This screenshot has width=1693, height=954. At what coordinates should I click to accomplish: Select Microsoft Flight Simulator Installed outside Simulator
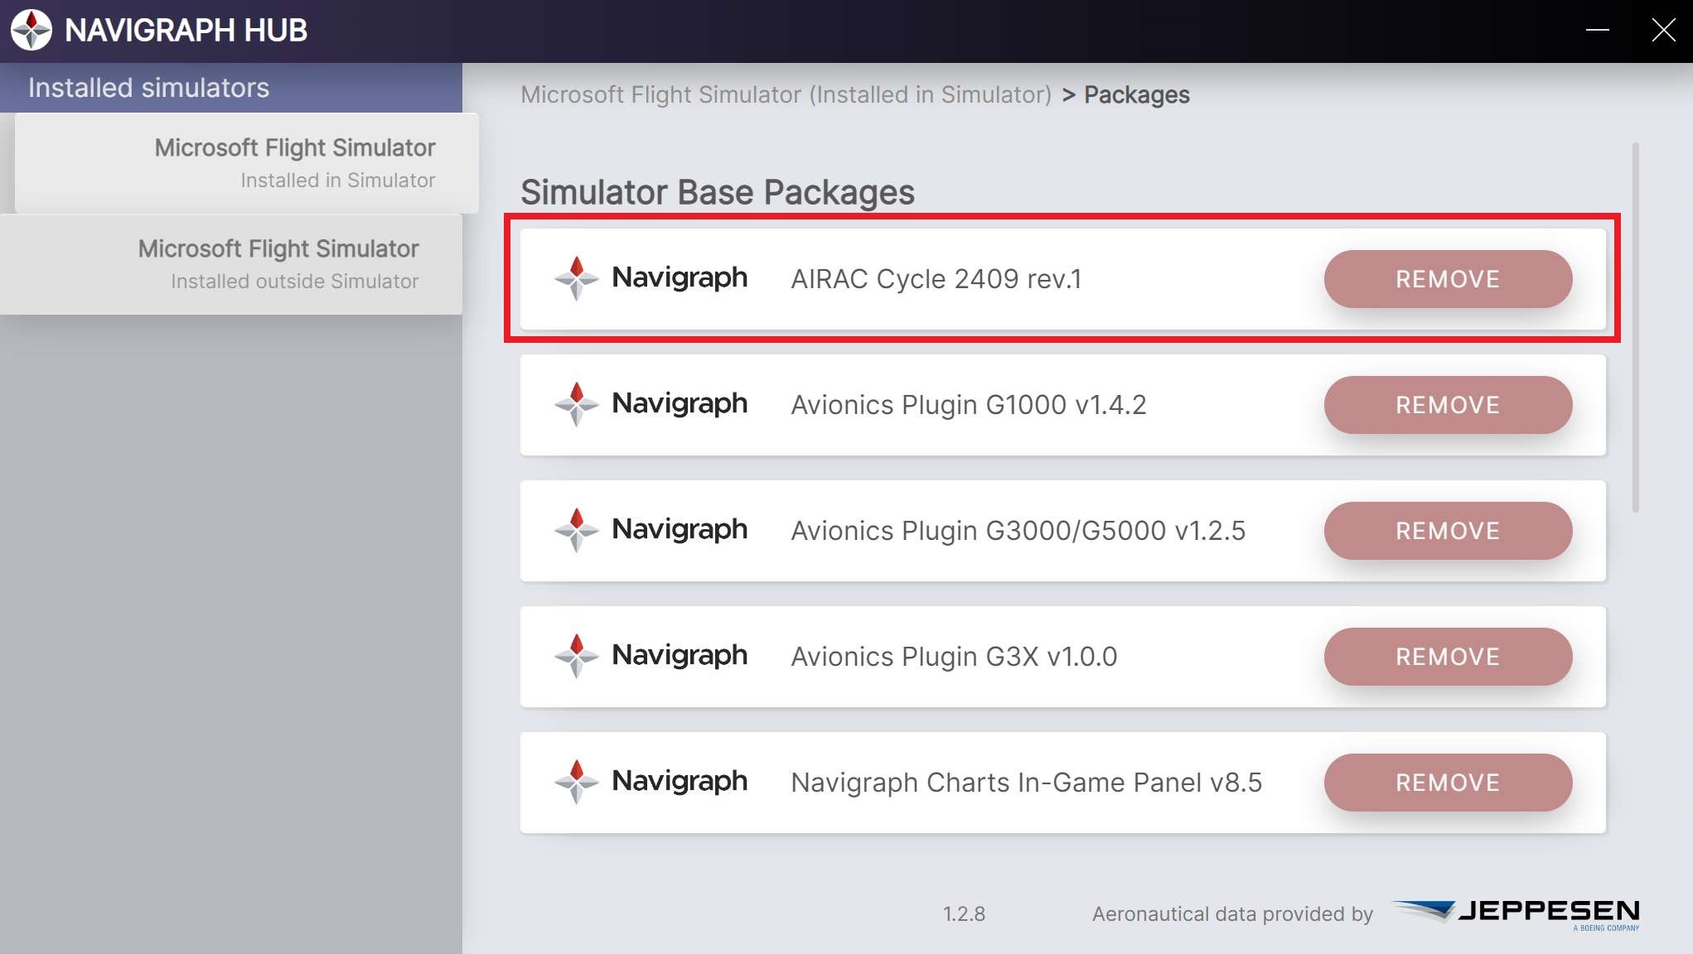pos(231,264)
